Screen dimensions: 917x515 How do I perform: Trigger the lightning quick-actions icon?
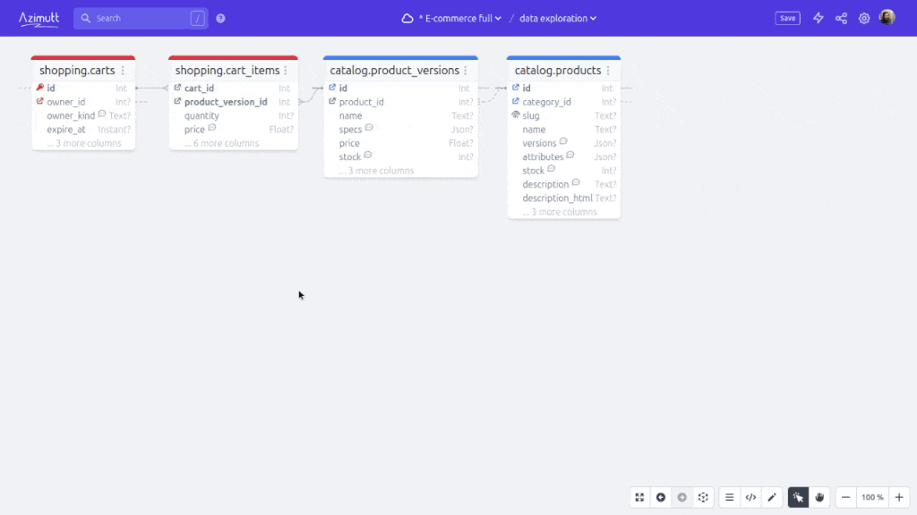[818, 18]
